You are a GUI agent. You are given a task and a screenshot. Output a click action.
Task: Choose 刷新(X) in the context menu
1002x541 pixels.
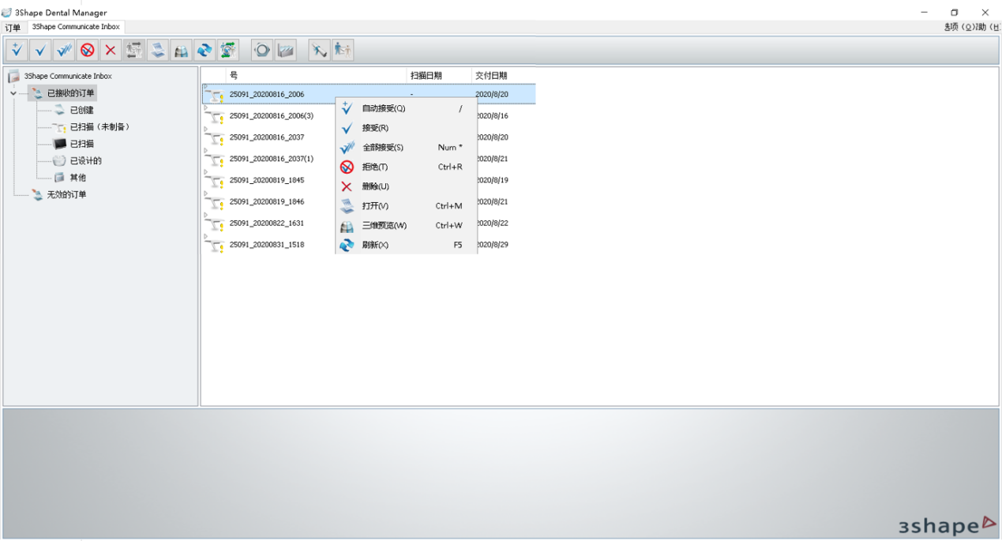click(406, 245)
